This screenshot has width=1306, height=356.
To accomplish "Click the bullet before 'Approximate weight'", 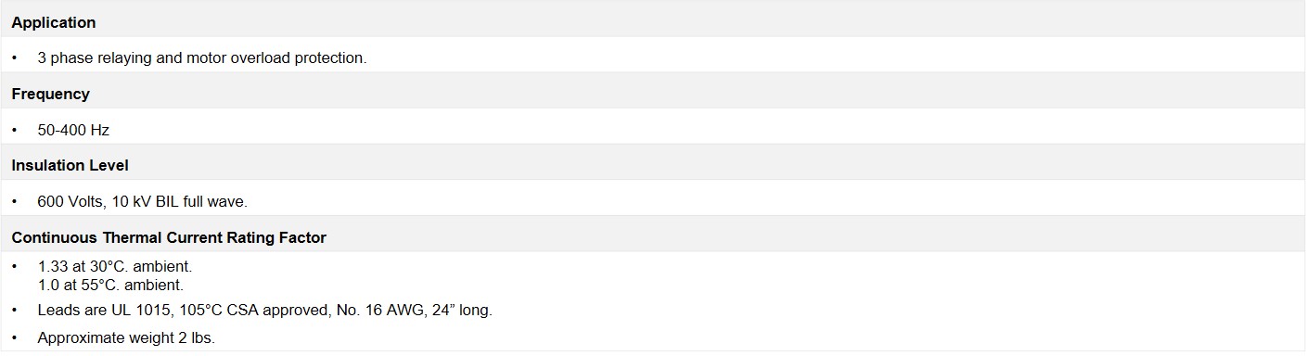I will pyautogui.click(x=15, y=338).
